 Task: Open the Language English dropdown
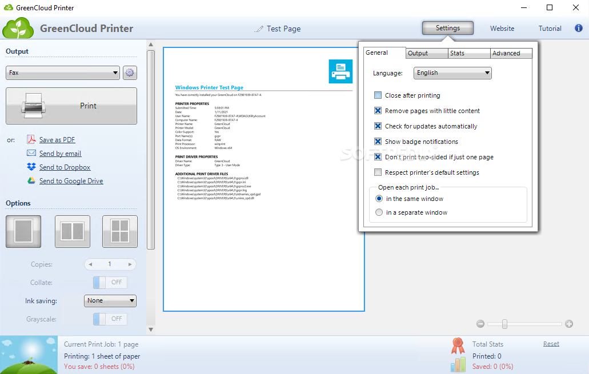[x=452, y=73]
